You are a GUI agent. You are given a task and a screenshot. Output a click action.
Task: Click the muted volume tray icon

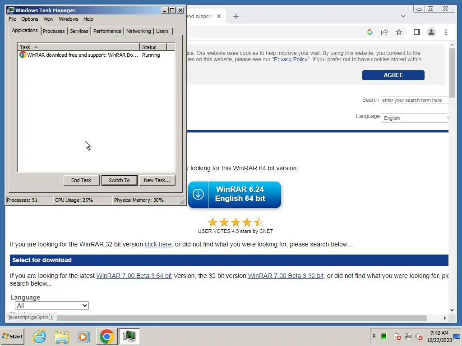pyautogui.click(x=419, y=336)
